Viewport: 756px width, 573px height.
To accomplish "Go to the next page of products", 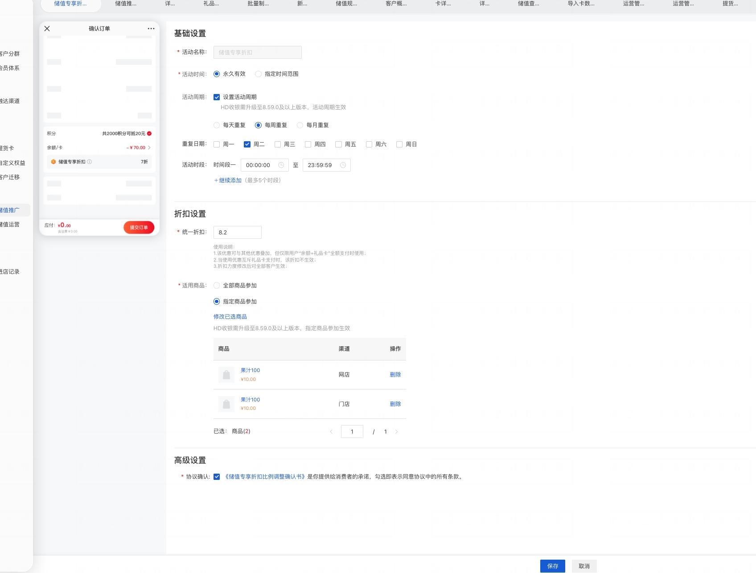I will click(x=396, y=432).
